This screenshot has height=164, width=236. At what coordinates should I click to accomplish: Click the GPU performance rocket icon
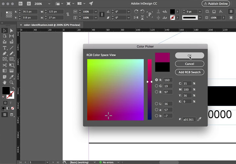[x=91, y=4]
